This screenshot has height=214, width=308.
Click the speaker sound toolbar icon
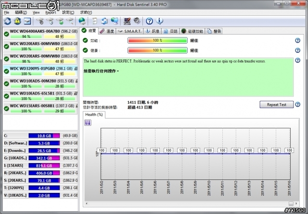137,21
